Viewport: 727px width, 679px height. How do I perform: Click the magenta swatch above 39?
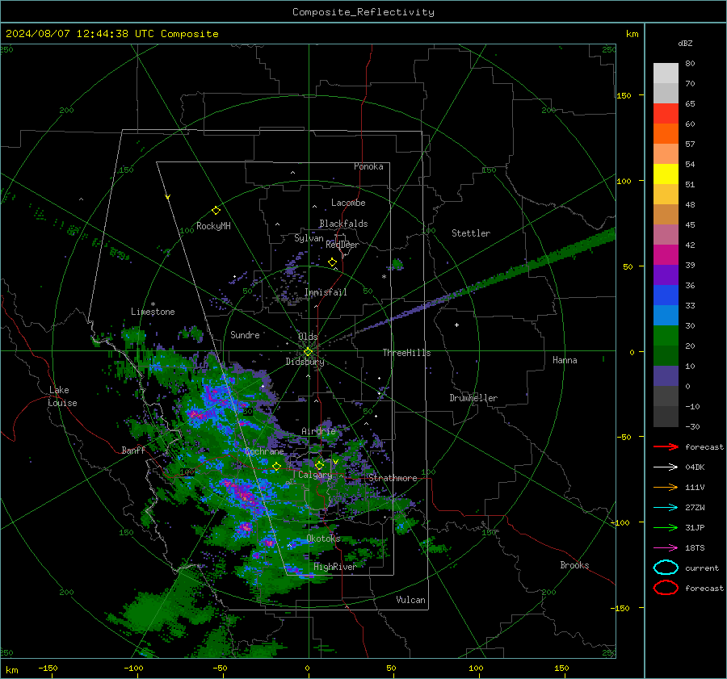[666, 254]
